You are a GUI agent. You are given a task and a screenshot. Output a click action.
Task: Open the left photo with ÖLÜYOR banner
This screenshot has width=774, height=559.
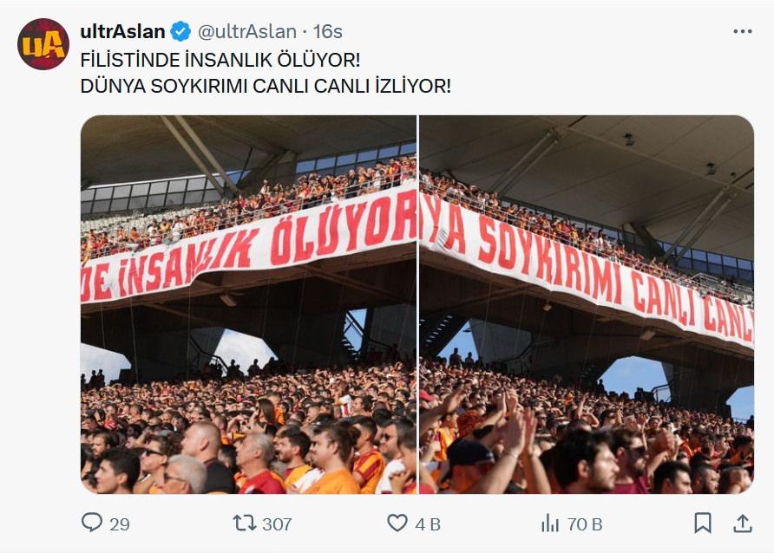(248, 305)
